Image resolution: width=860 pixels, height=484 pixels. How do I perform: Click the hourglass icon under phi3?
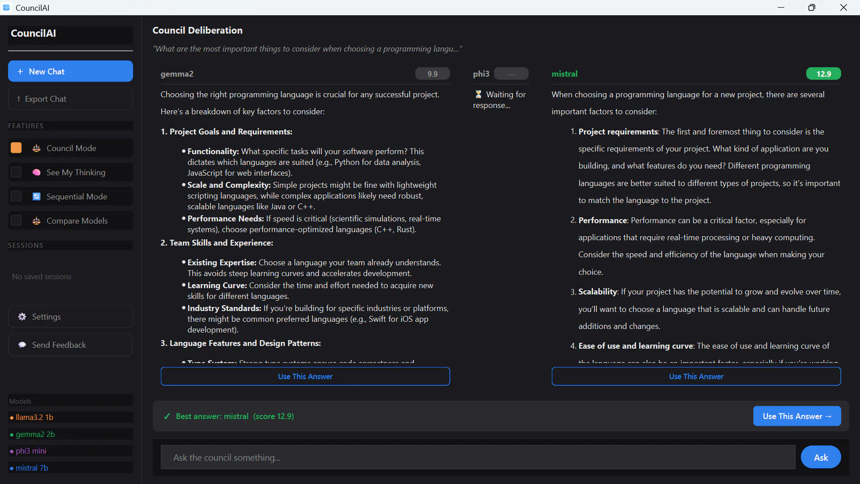(478, 95)
